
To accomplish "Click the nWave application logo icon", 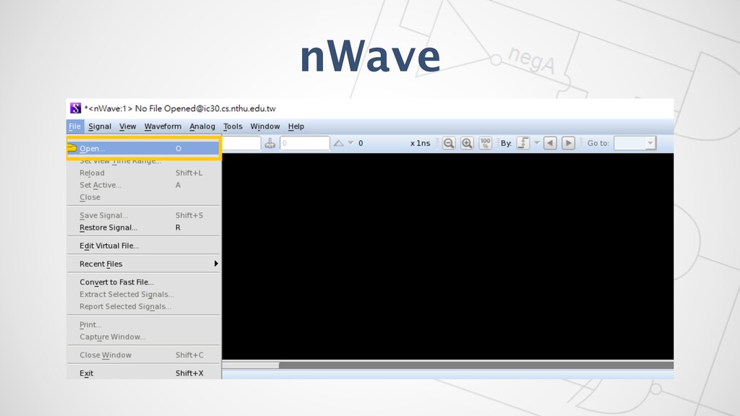I will 75,108.
